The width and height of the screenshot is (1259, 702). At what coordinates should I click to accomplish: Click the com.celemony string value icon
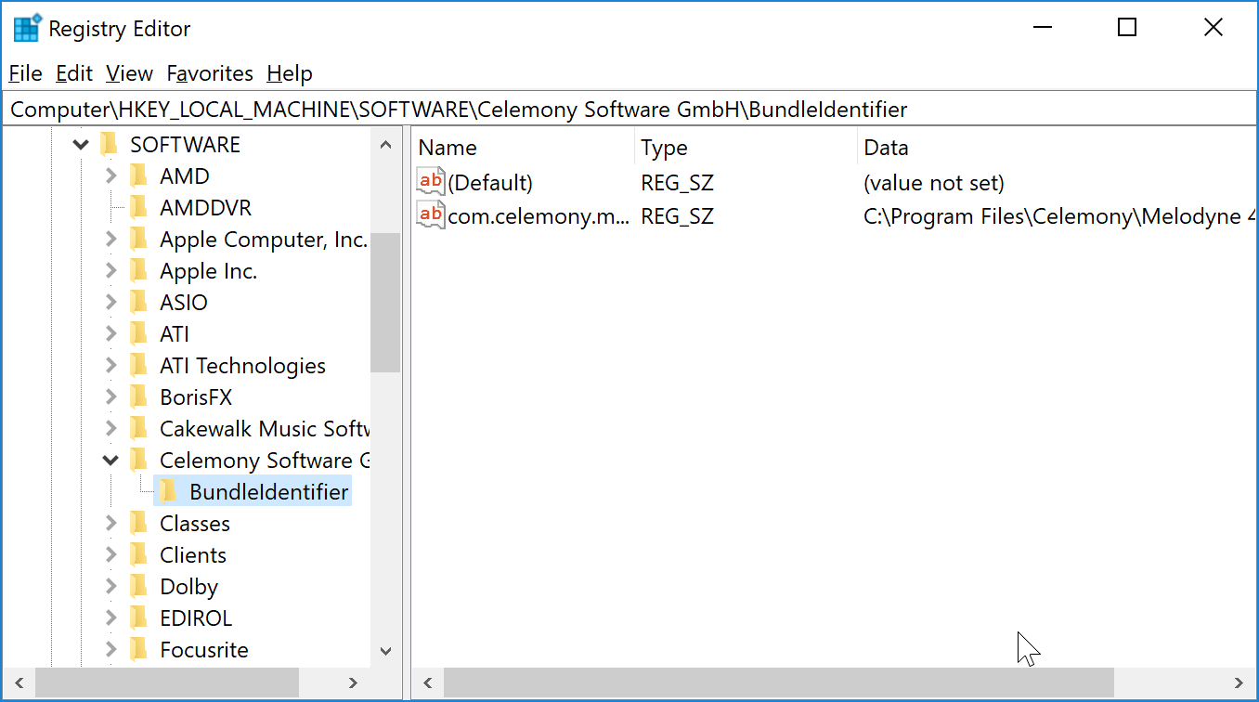click(x=431, y=216)
